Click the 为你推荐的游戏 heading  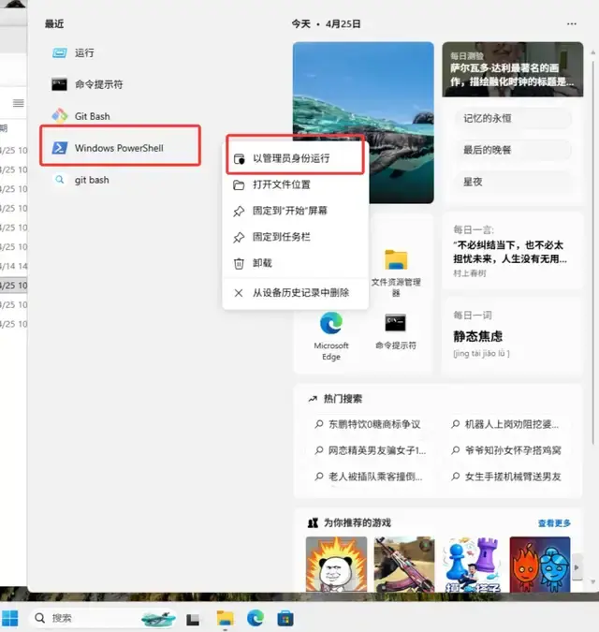[x=358, y=522]
